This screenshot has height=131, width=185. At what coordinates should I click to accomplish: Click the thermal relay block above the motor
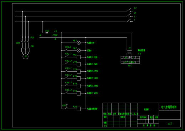tap(26, 50)
